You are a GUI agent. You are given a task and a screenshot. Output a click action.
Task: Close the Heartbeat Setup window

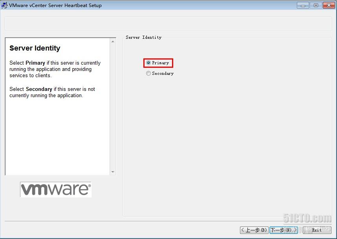tap(329, 5)
